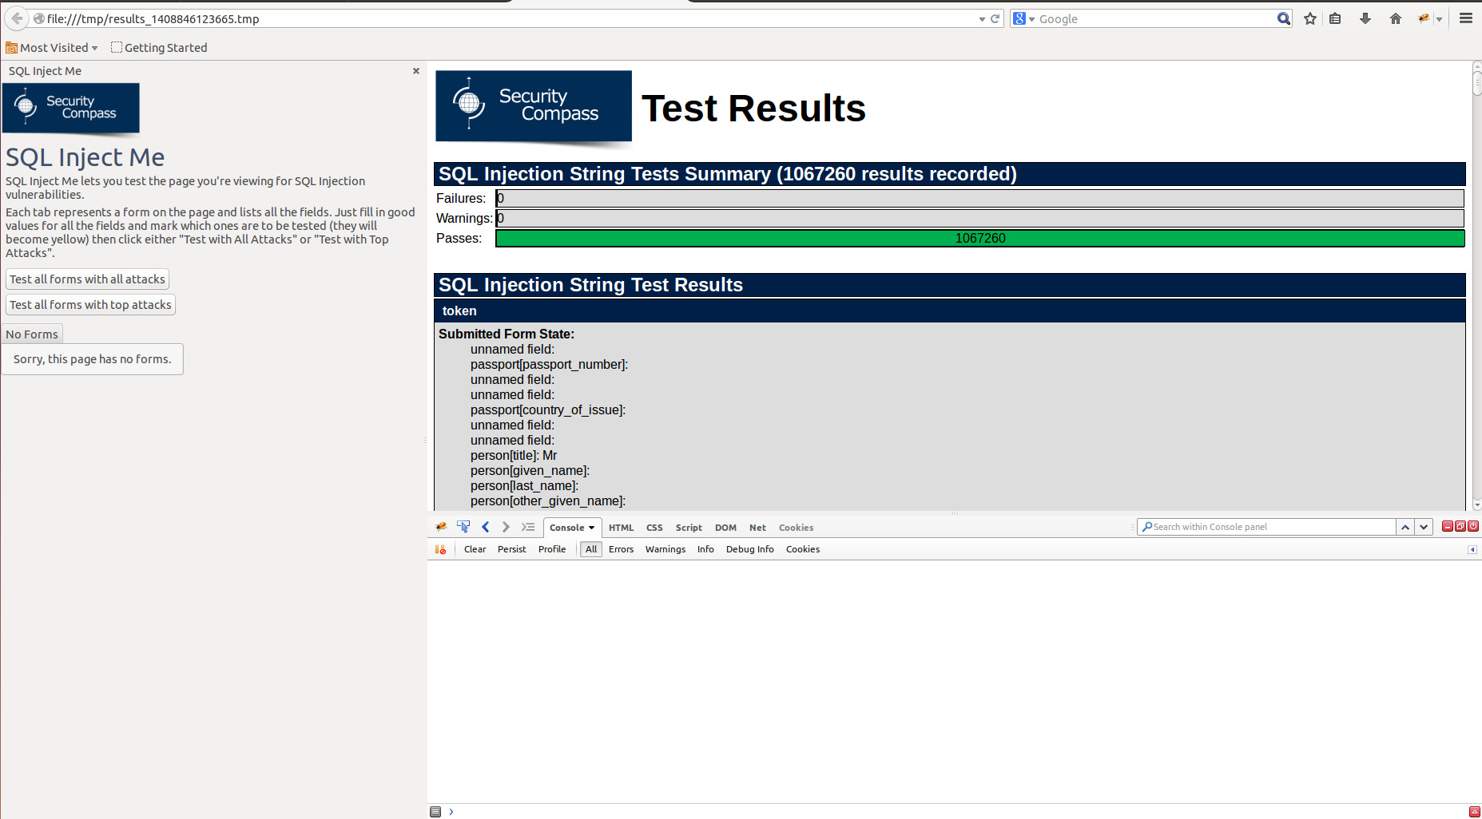The height and width of the screenshot is (819, 1482).
Task: Toggle break on all errors icon
Action: pos(440,549)
